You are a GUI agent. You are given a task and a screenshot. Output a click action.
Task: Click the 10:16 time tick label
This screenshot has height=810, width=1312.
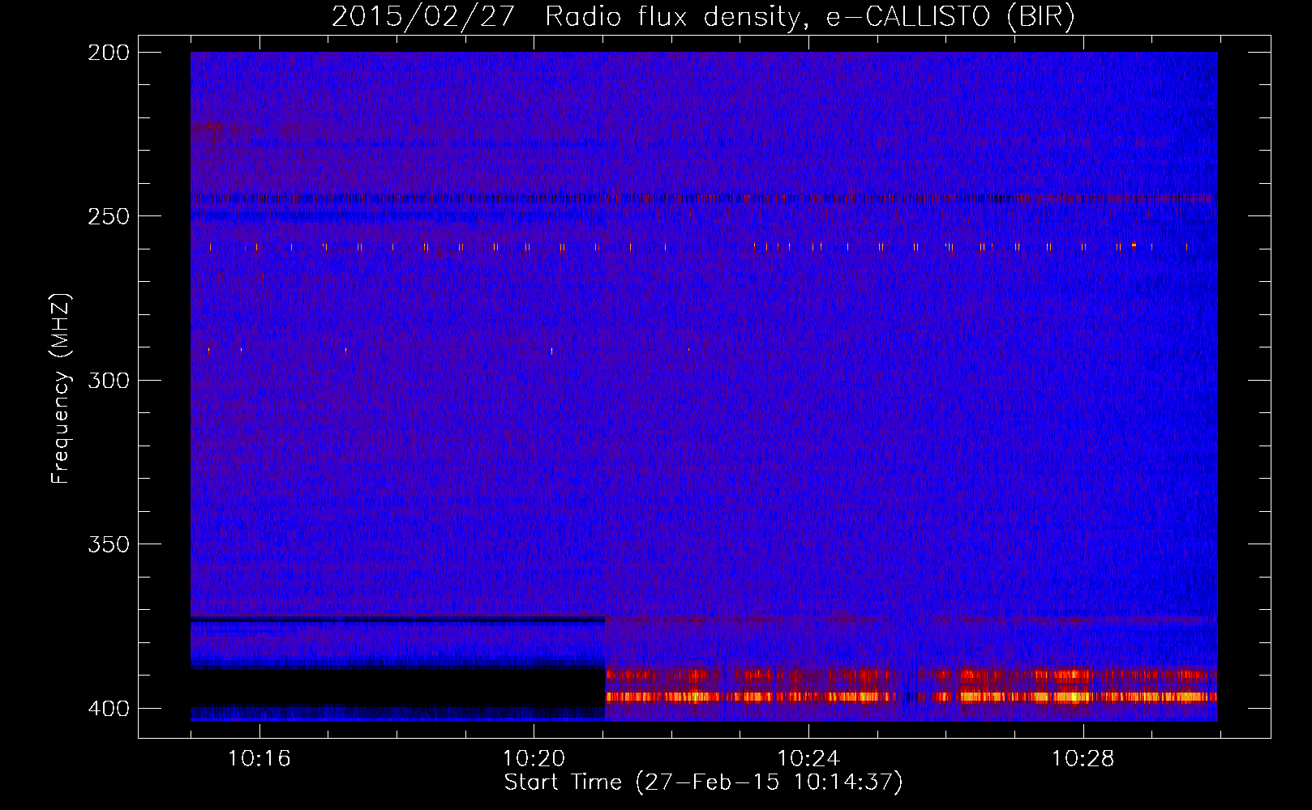tap(259, 759)
